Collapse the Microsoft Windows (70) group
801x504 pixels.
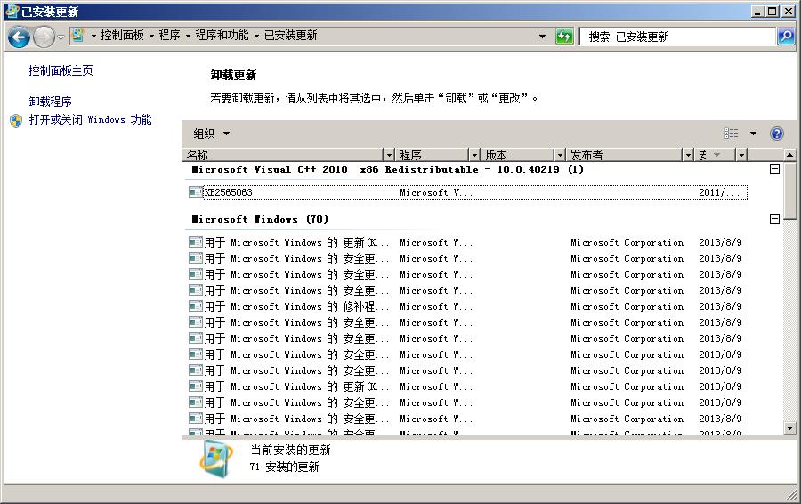pos(774,219)
